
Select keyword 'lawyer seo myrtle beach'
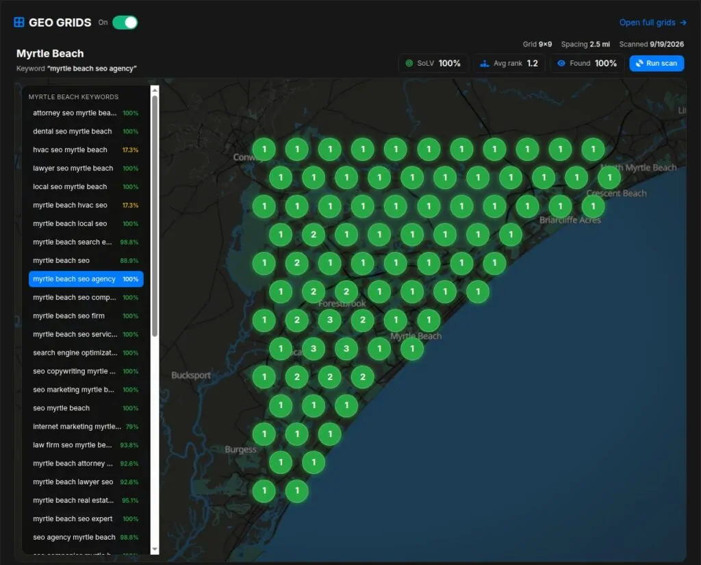(x=86, y=168)
